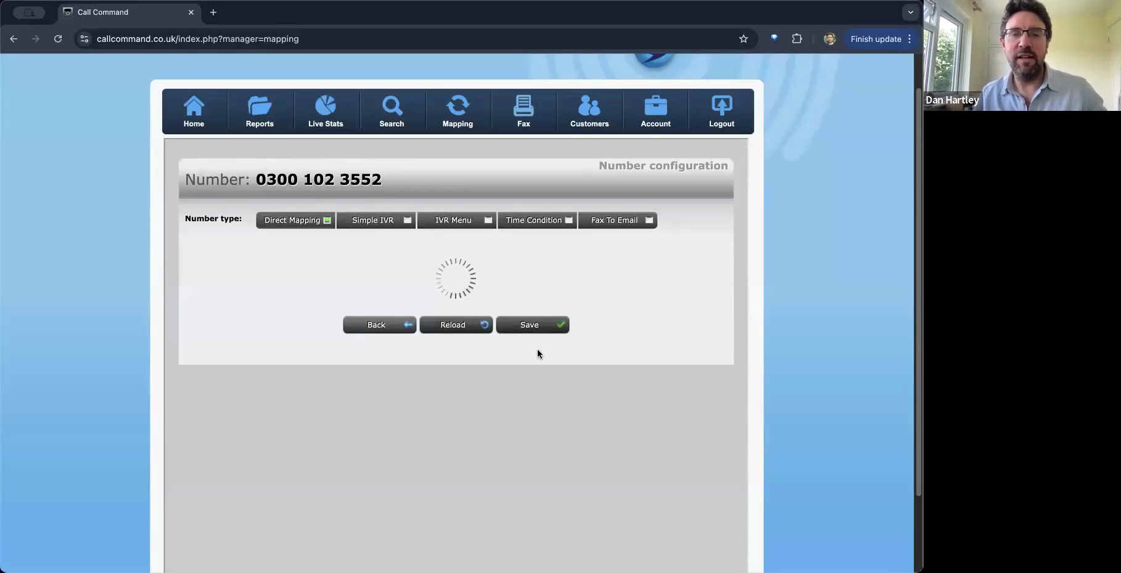The image size is (1121, 573).
Task: Bookmark this page with star icon
Action: click(744, 39)
